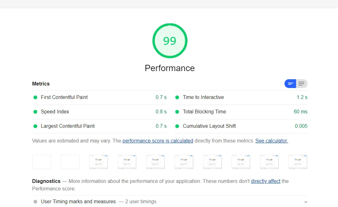338x207 pixels.
Task: Select the first blank filmstrip thumbnail
Action: pos(42,162)
